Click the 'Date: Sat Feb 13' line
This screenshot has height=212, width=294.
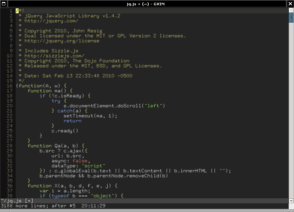tap(78, 76)
